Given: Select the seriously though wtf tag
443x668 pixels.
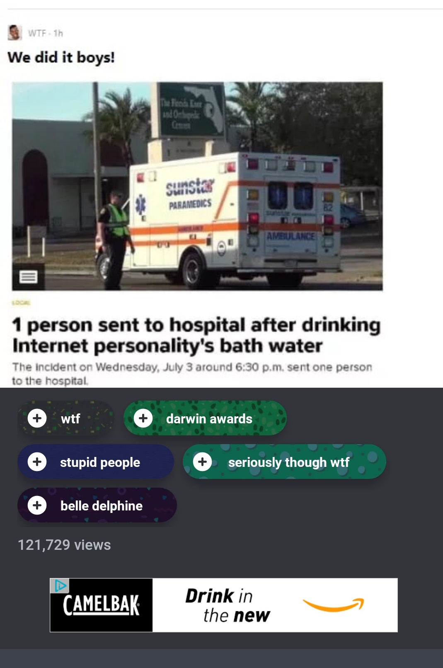Looking at the screenshot, I should (284, 462).
